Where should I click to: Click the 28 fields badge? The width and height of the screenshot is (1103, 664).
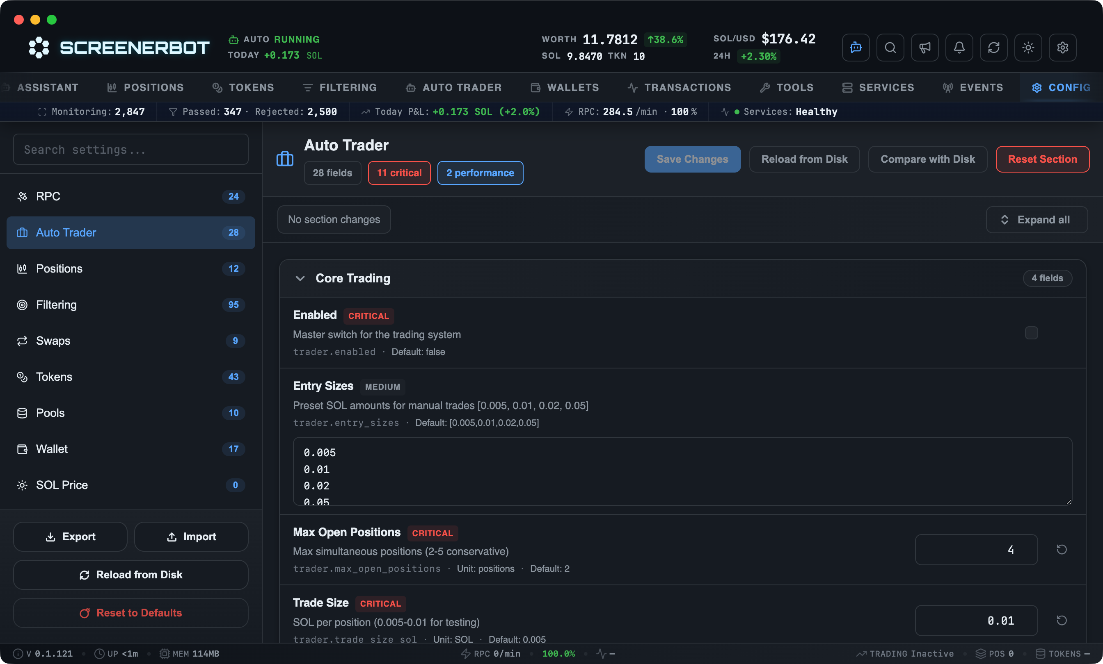[x=332, y=173]
